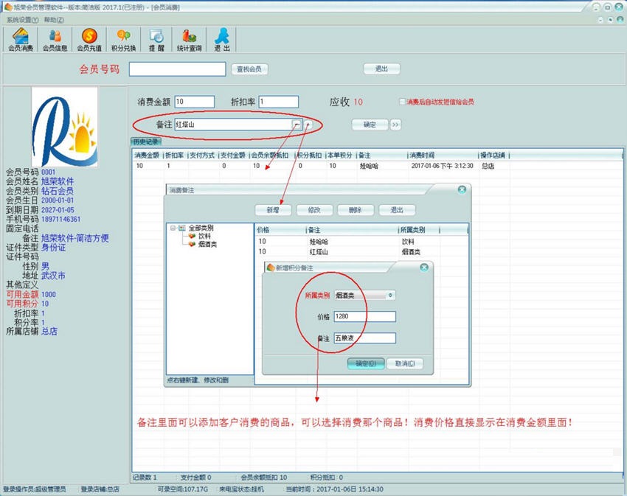Open the 系统设置 menu
This screenshot has height=496, width=627.
click(22, 20)
